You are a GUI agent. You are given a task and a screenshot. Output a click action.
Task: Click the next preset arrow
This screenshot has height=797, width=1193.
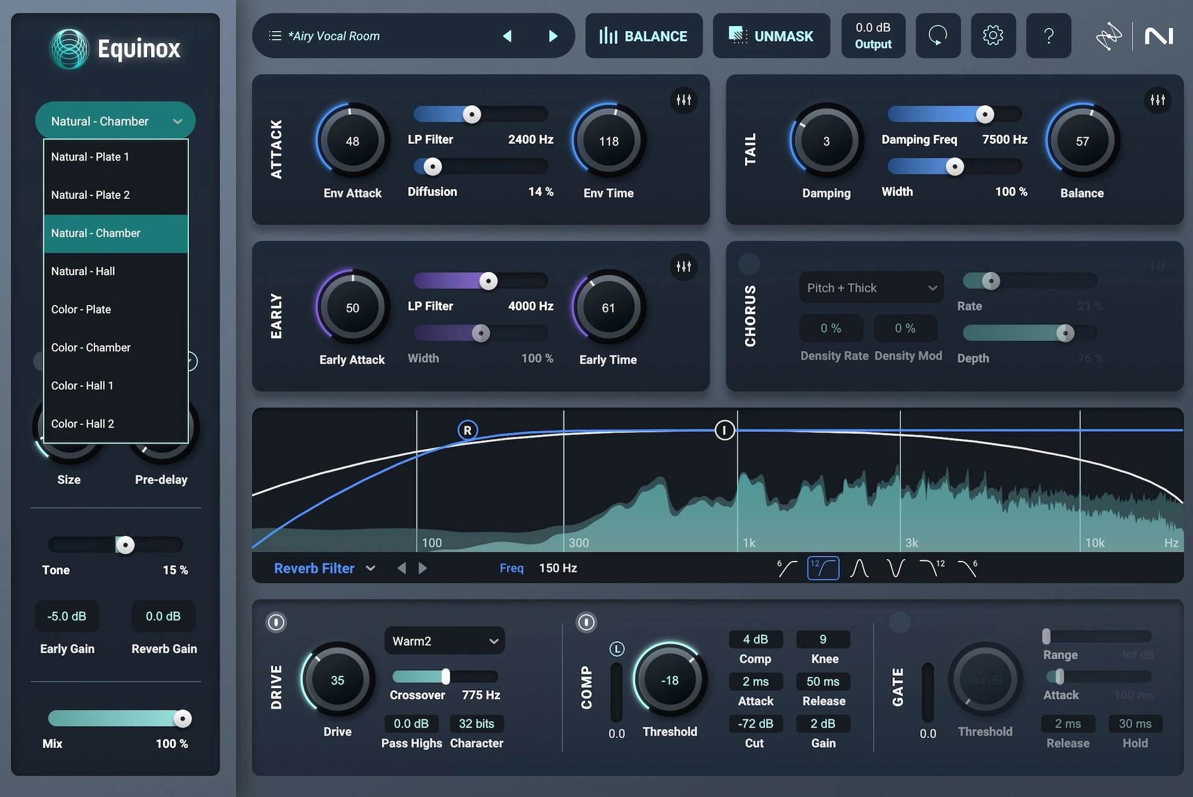(x=552, y=36)
